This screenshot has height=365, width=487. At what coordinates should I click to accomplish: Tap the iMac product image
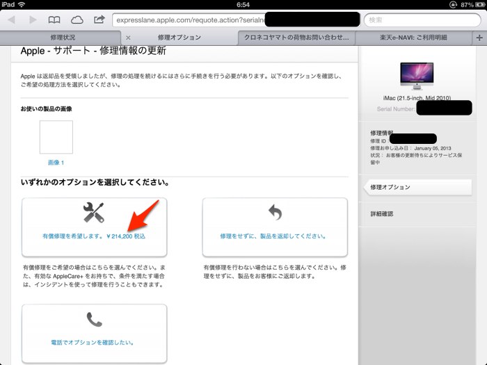coord(417,76)
